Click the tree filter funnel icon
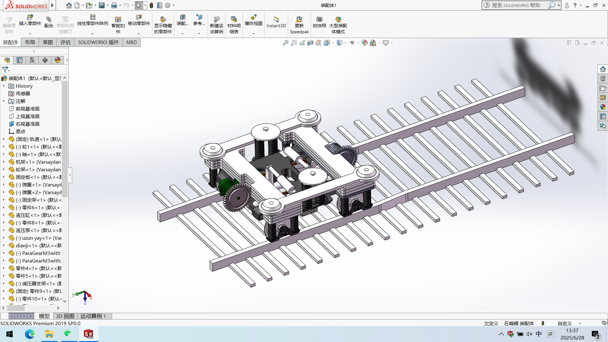The image size is (608, 342). coord(6,70)
